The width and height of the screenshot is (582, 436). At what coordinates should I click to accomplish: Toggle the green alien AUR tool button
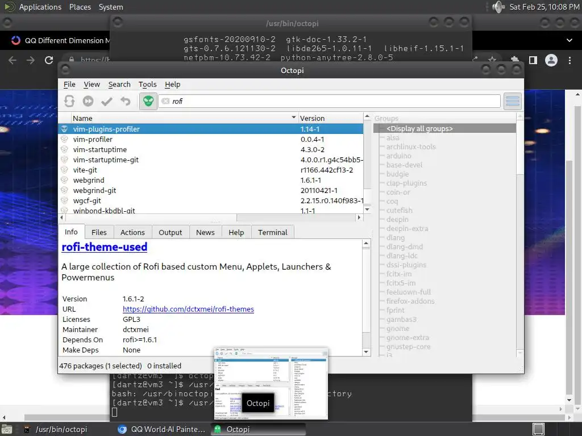point(148,101)
